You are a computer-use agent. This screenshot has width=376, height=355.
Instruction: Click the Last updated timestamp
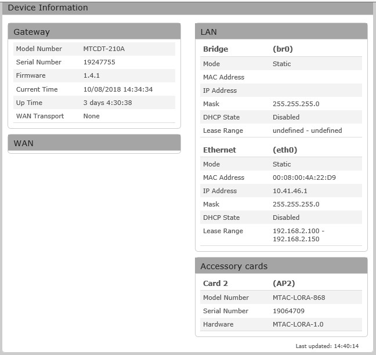click(x=327, y=346)
